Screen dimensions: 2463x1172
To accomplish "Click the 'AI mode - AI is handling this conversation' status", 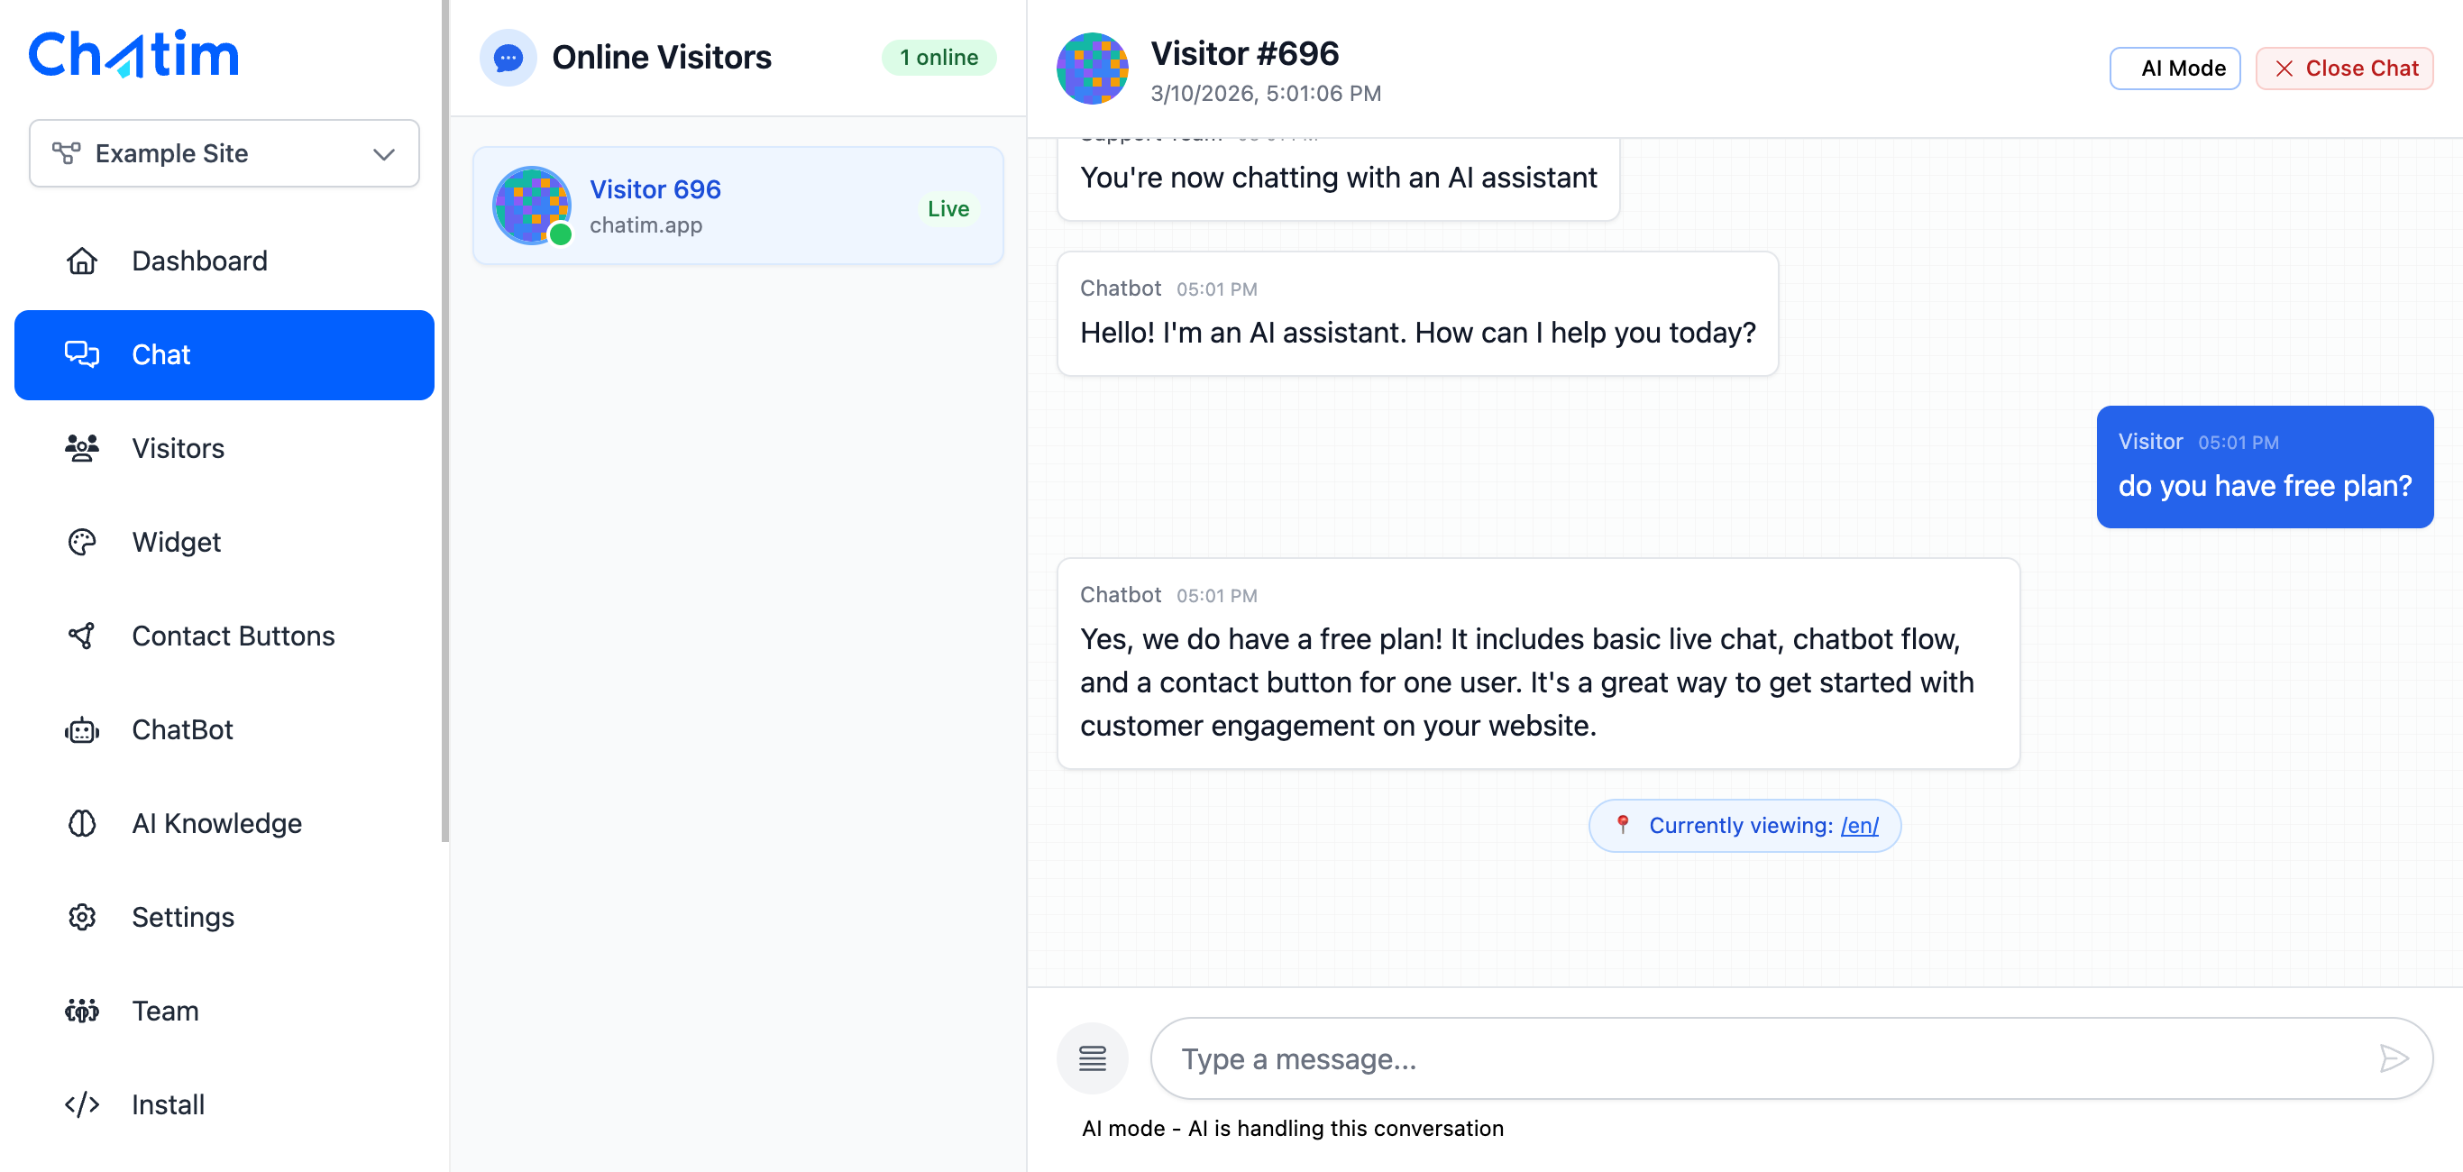I will pyautogui.click(x=1292, y=1128).
